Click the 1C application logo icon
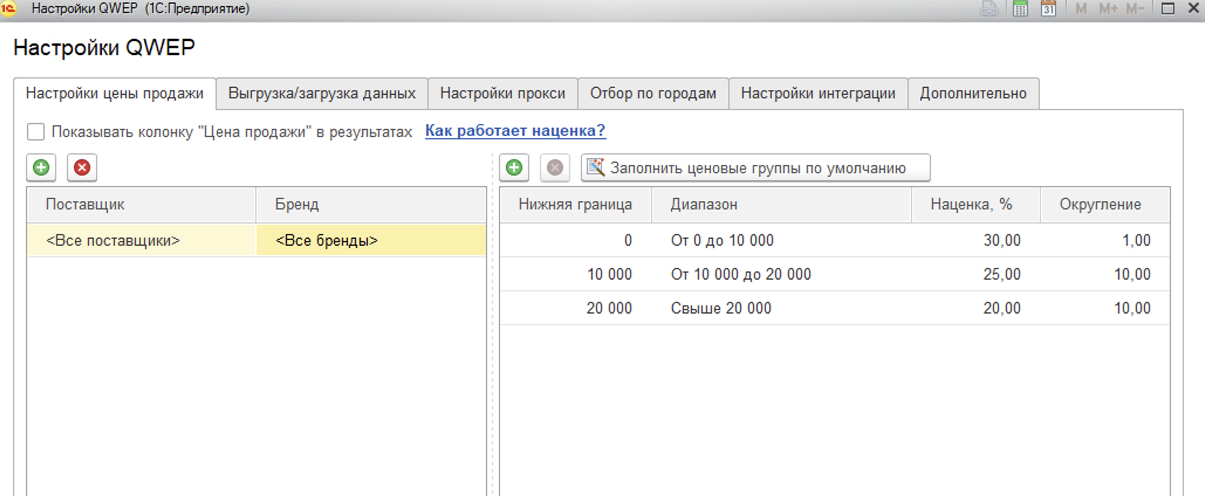1205x496 pixels. pos(9,8)
